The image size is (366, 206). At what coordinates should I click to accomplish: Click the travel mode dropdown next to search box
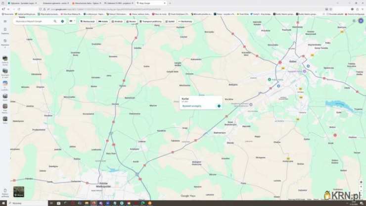tap(72, 21)
